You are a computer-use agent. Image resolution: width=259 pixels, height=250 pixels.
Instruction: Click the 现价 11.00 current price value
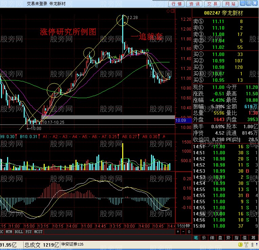[218, 87]
